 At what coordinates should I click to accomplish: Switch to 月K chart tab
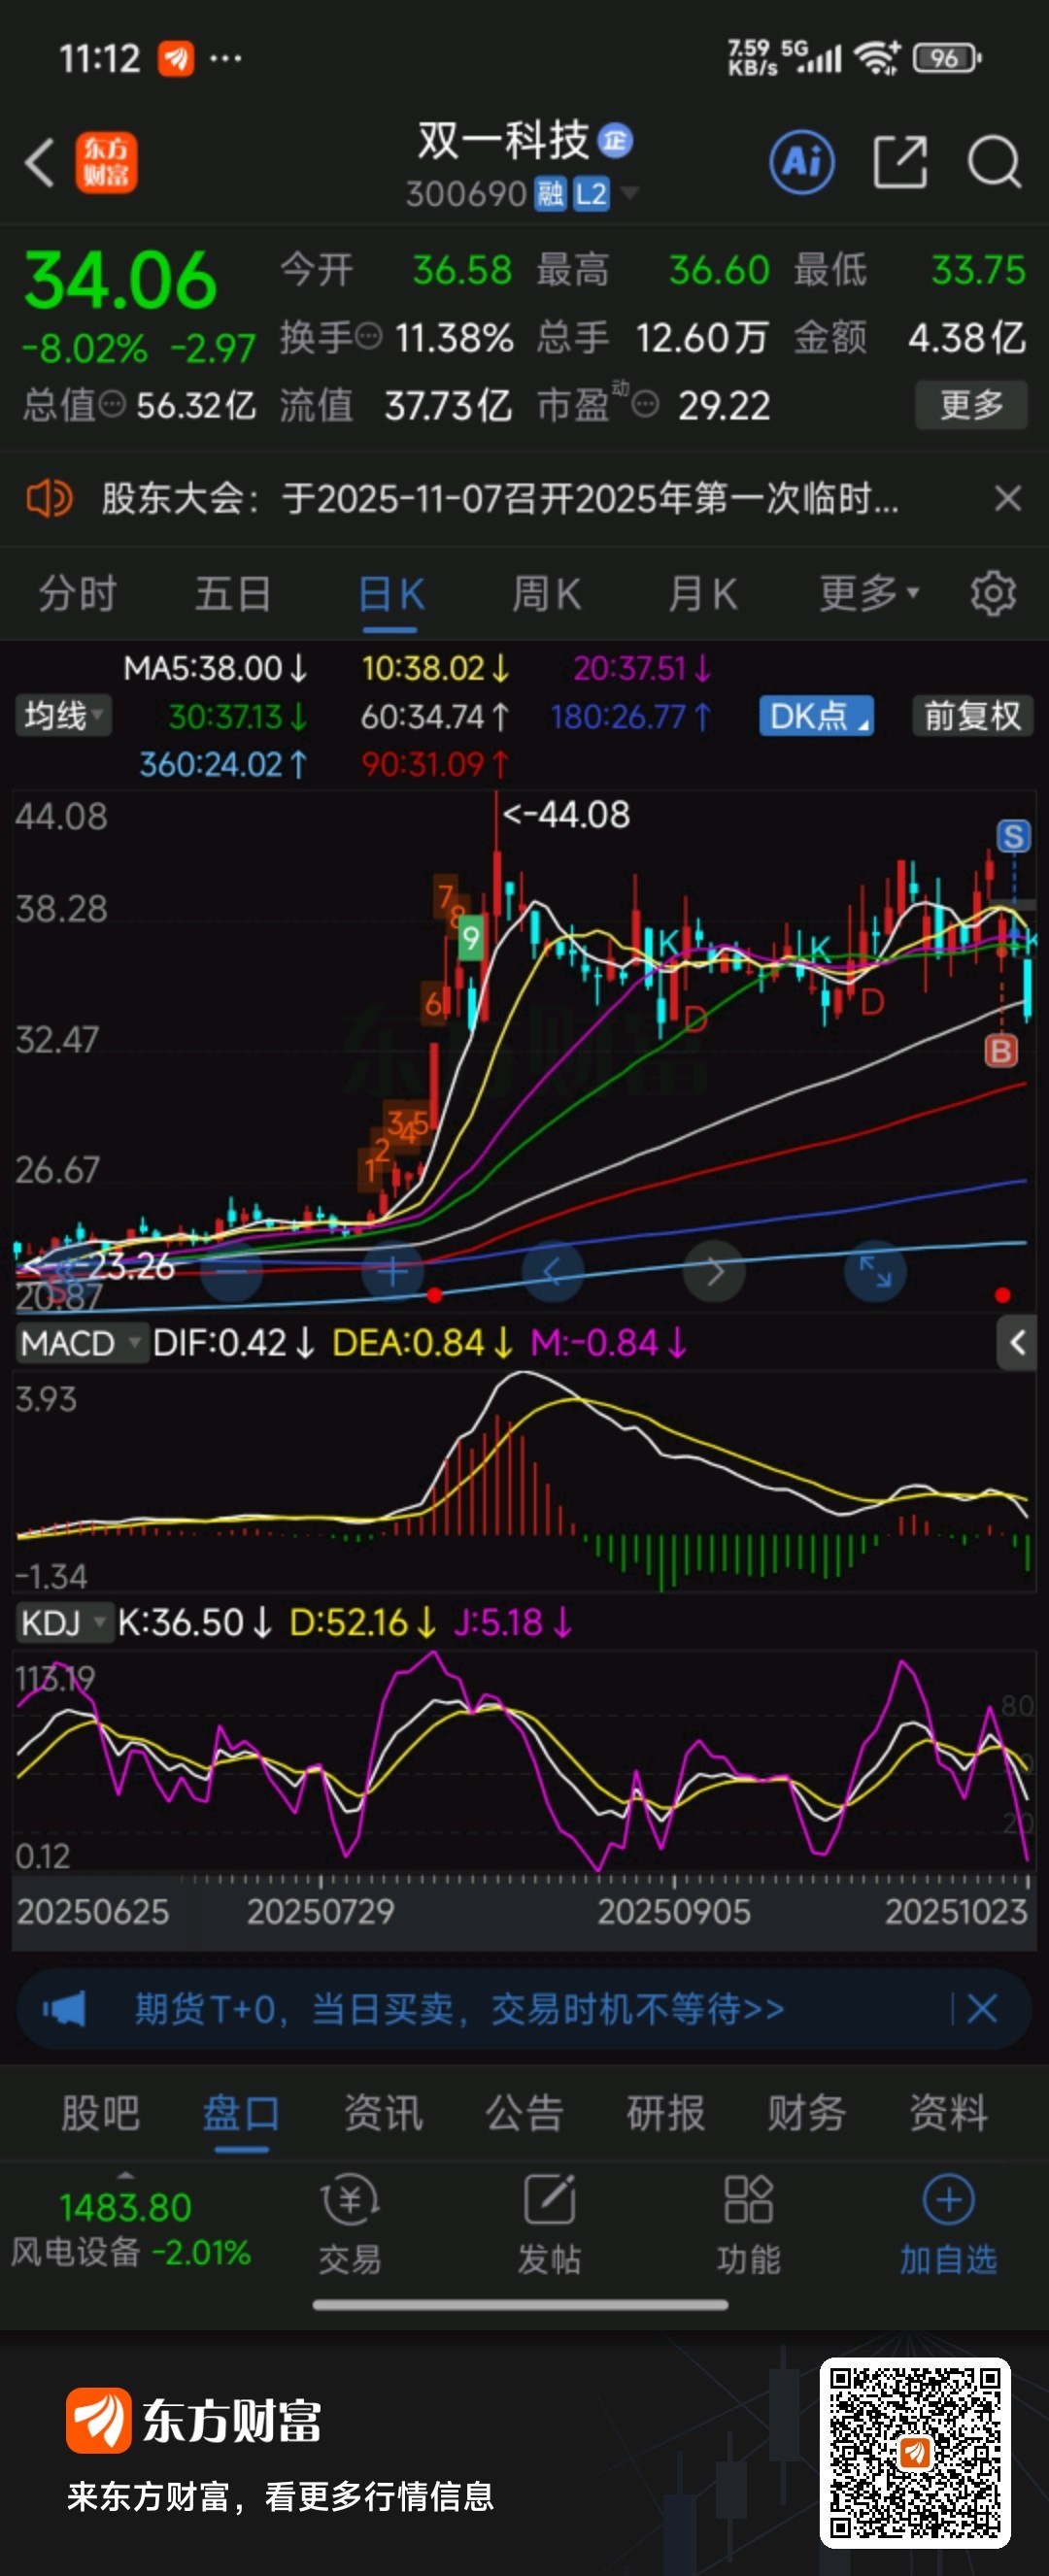coord(702,594)
